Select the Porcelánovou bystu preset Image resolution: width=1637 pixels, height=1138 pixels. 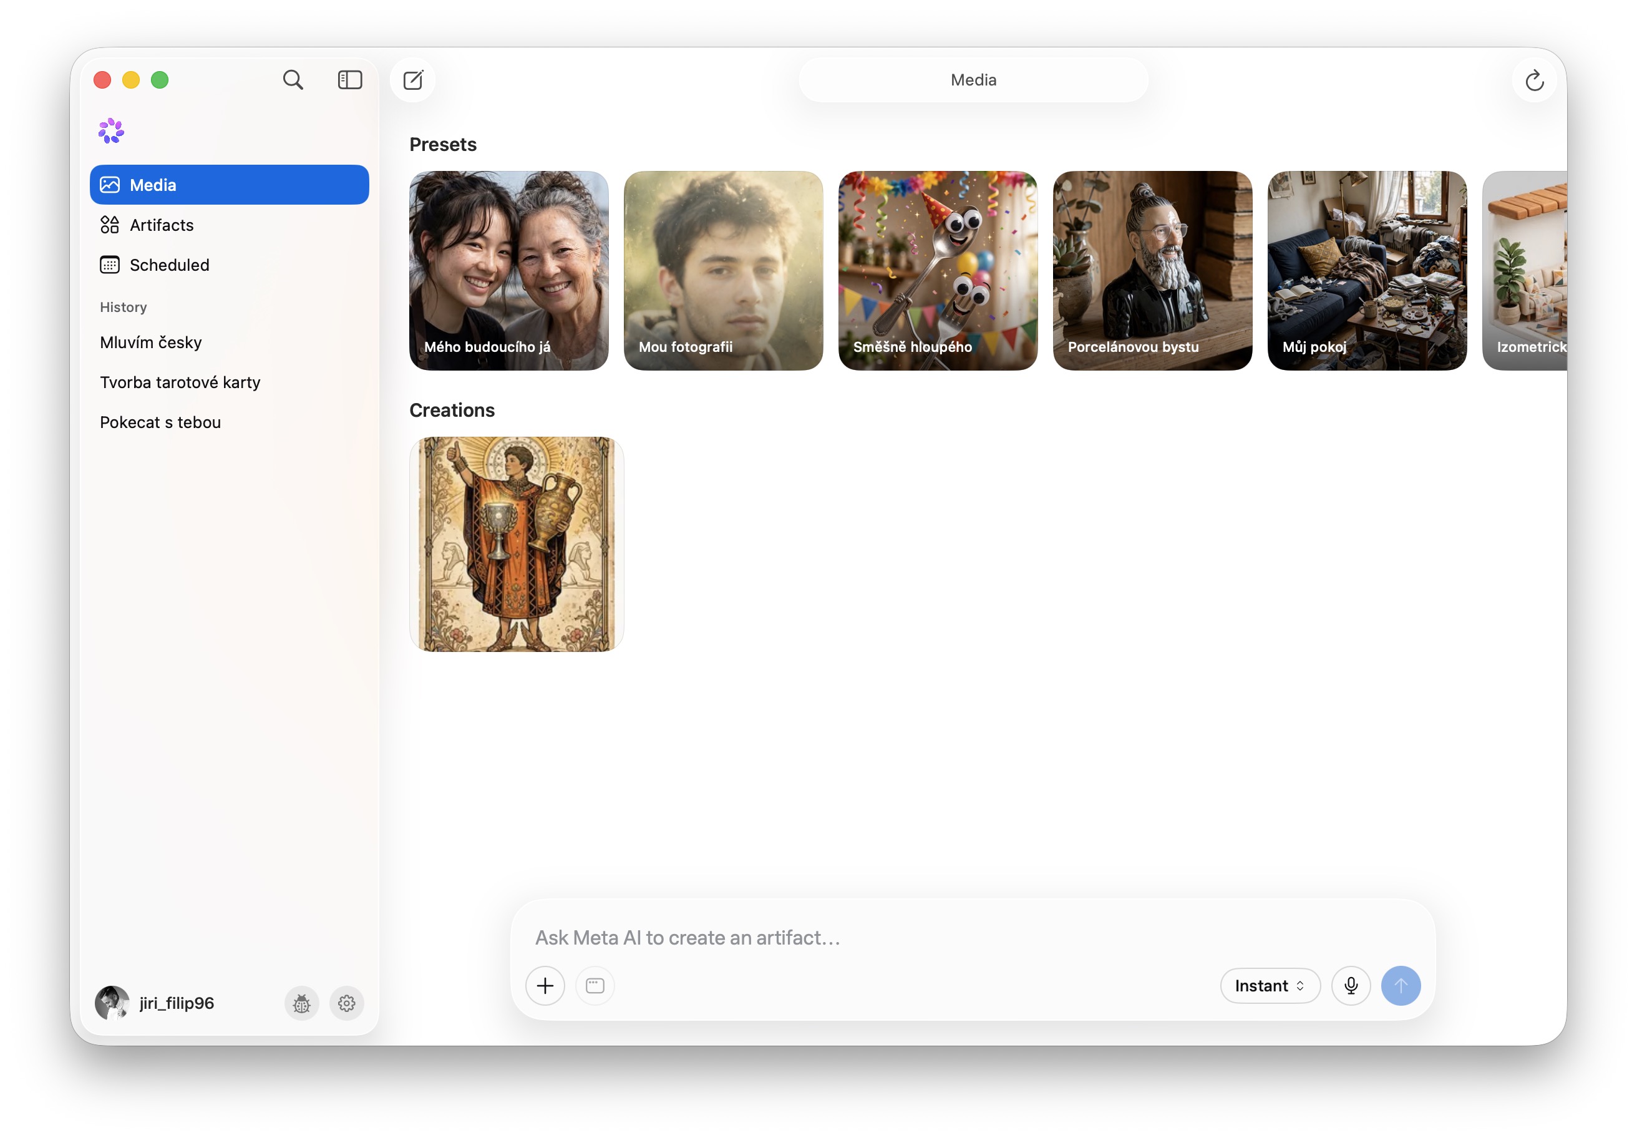tap(1153, 270)
